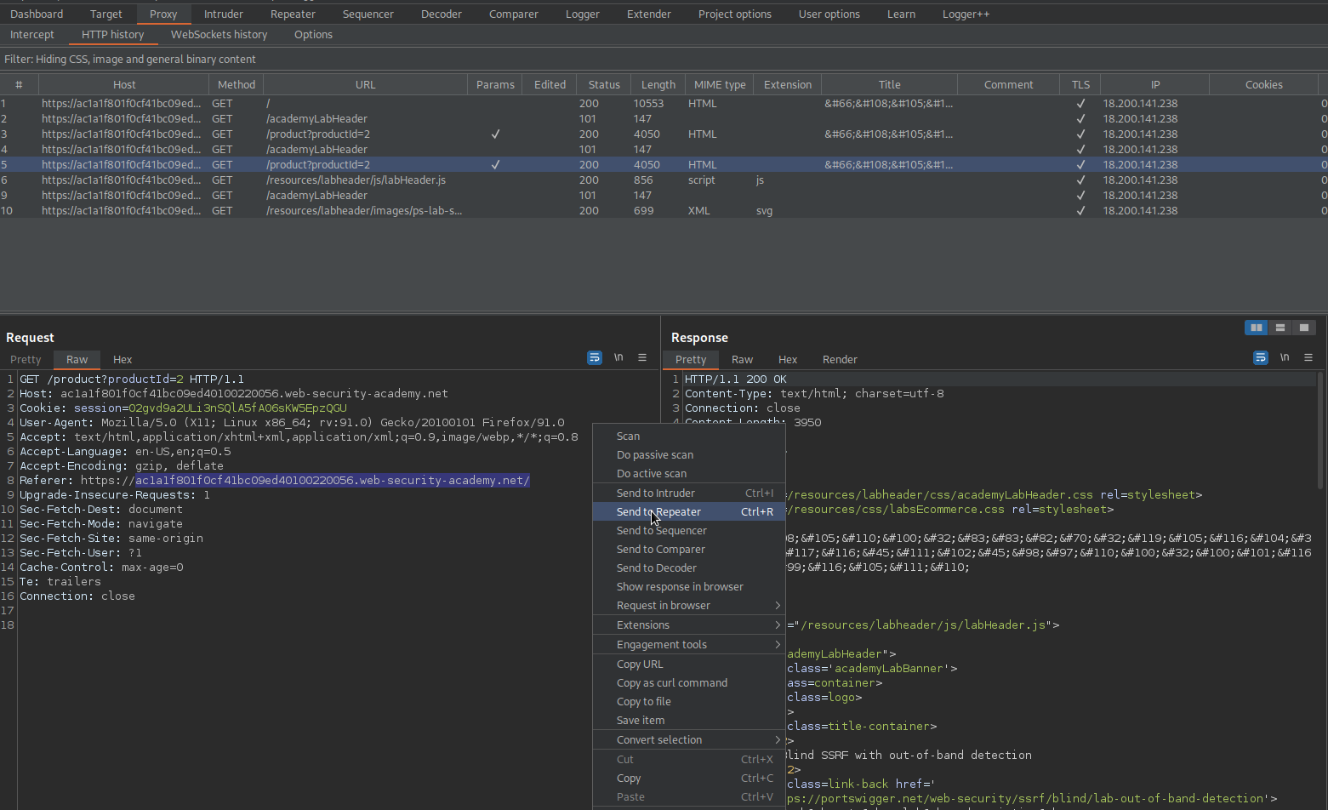Select Do passive scan option
1328x810 pixels.
(688, 455)
